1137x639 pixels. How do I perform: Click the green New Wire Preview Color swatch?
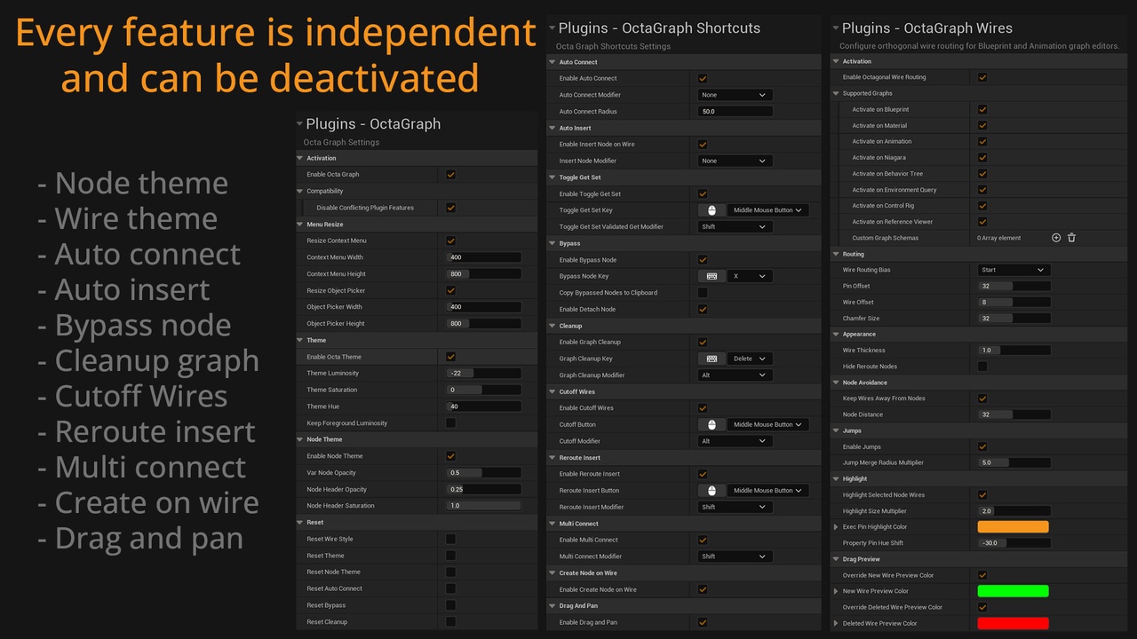tap(1013, 591)
